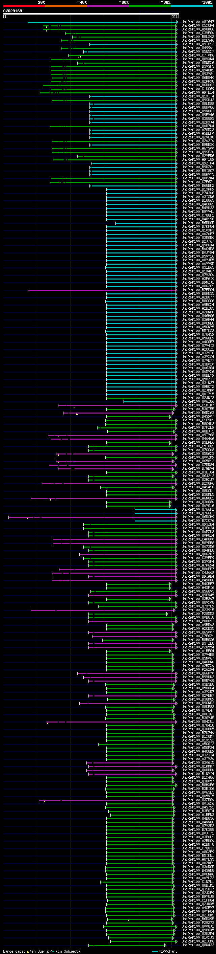
Task: Click the '=100char.' scale legend
Action: click(x=168, y=951)
